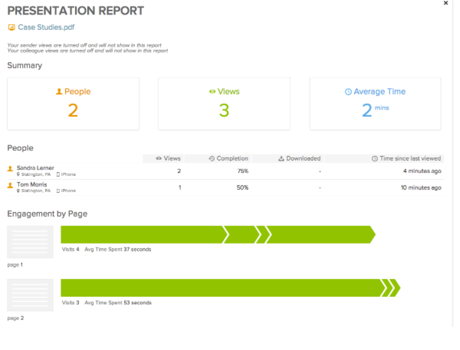Click the location pin under Sandra Lerner
Screen dimensions: 460x350
pos(19,174)
